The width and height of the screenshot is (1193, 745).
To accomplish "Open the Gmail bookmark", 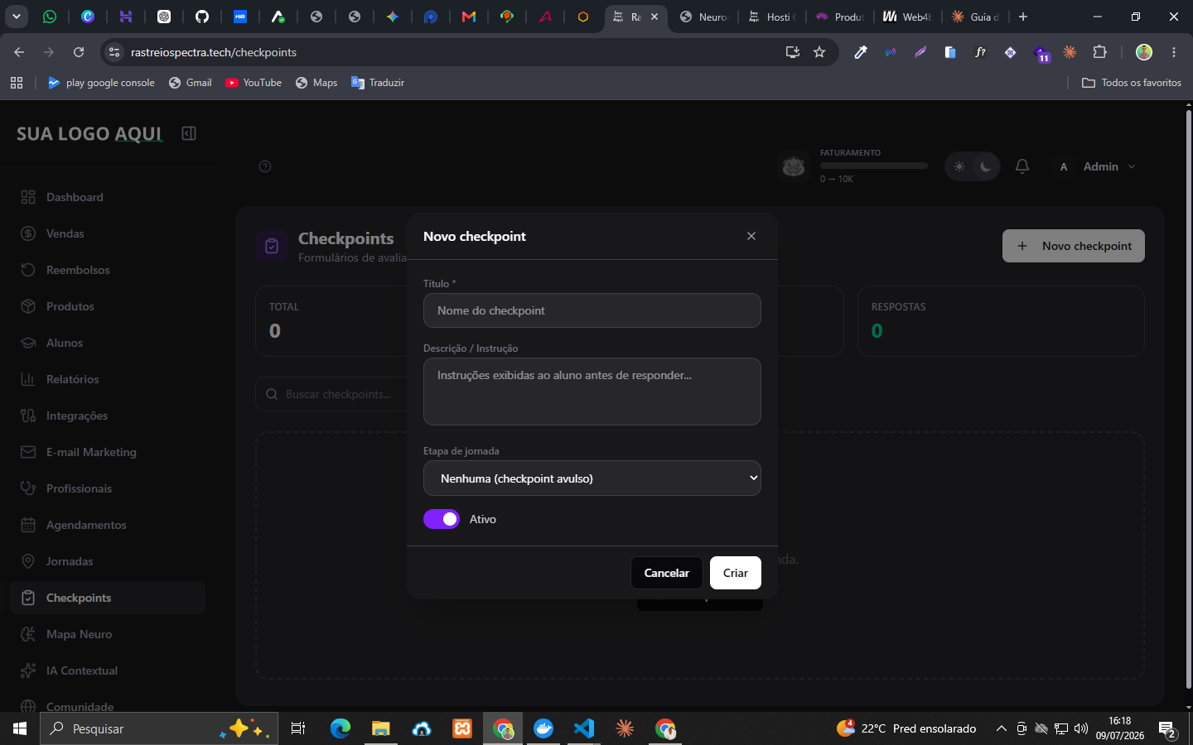I will pyautogui.click(x=190, y=83).
